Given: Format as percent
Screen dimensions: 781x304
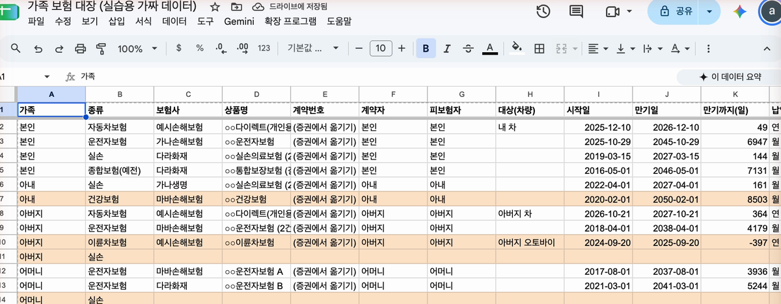Looking at the screenshot, I should 200,48.
